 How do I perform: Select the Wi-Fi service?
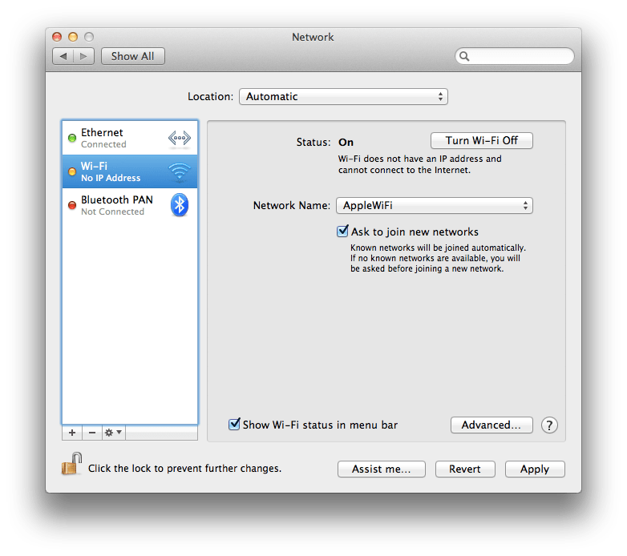(130, 171)
